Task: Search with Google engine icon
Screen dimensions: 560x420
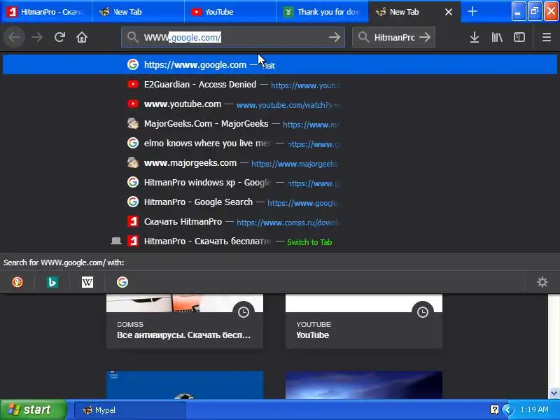Action: [x=122, y=282]
